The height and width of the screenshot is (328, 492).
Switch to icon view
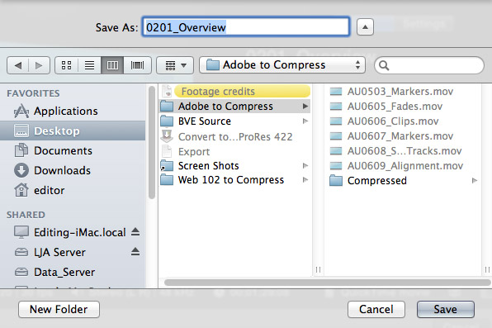click(x=67, y=65)
